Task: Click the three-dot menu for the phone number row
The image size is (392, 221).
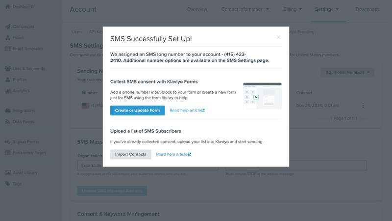Action: tap(363, 106)
